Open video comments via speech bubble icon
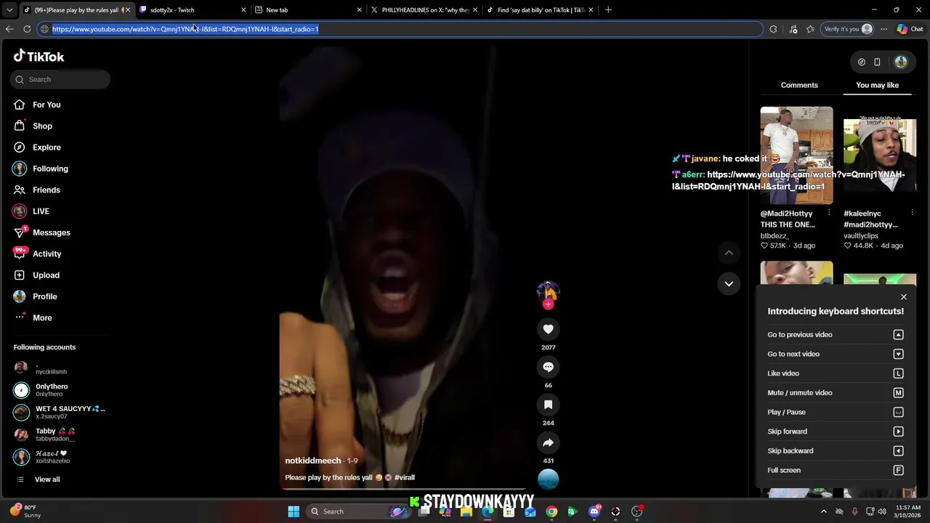Screen dimensions: 930x523 [548, 367]
